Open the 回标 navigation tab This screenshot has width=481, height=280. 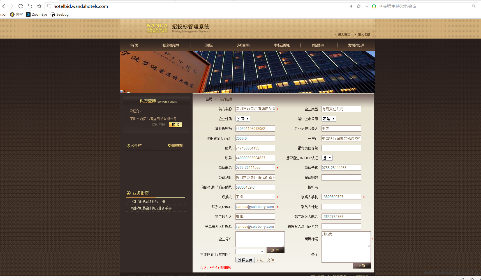[x=209, y=45]
